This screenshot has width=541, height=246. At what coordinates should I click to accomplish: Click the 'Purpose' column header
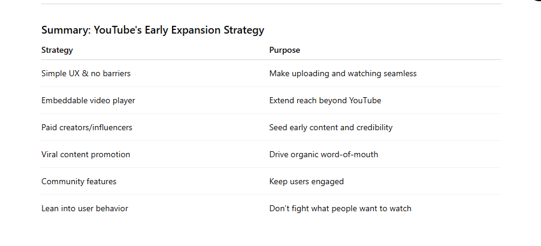click(285, 50)
